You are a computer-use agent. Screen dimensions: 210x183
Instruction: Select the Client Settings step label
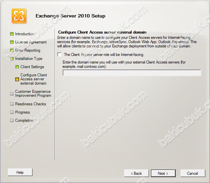pyautogui.click(x=32, y=67)
